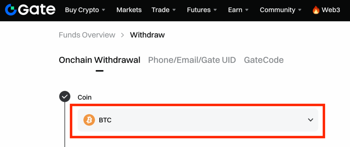
Task: Expand the BTC coin selector chevron
Action: tap(310, 120)
